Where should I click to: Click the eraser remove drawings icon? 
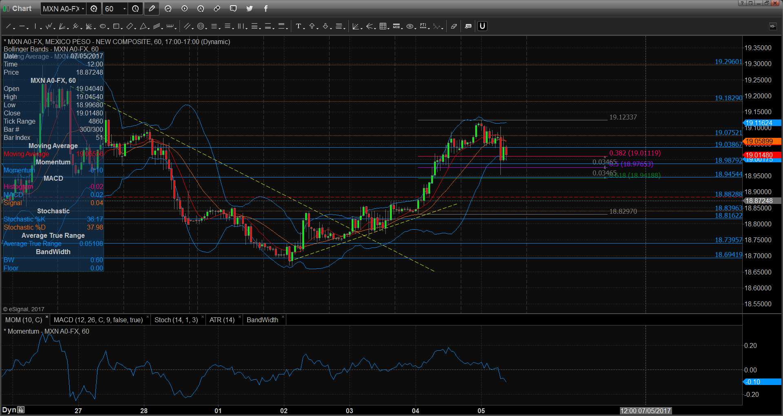pos(454,27)
